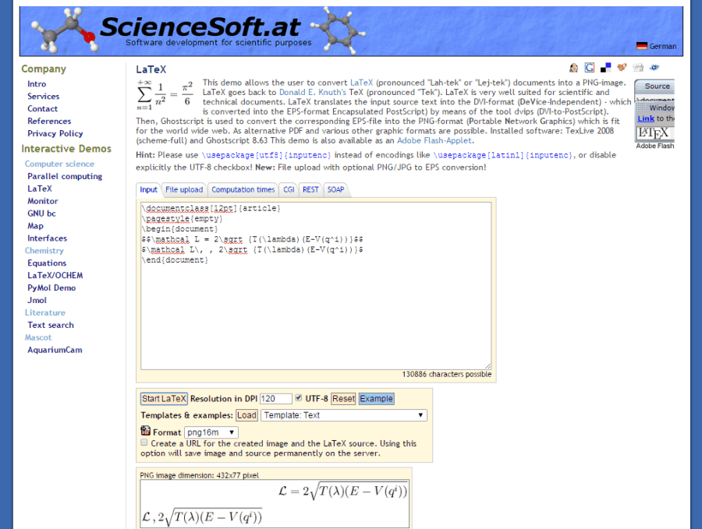Click the film icon next to Format

tap(146, 431)
